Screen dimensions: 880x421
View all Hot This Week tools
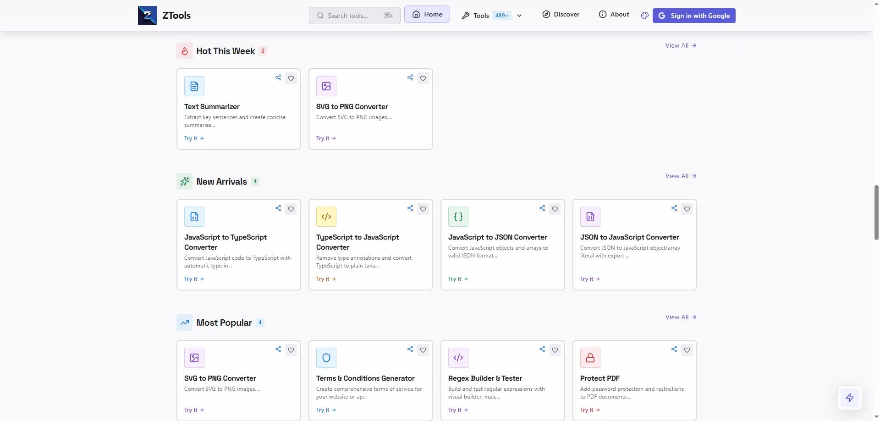[681, 45]
